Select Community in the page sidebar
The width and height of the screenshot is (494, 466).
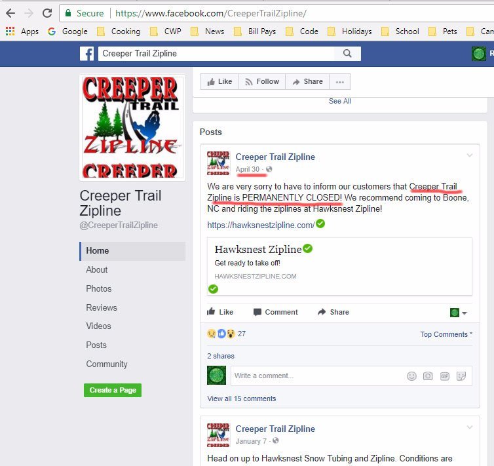(x=107, y=364)
